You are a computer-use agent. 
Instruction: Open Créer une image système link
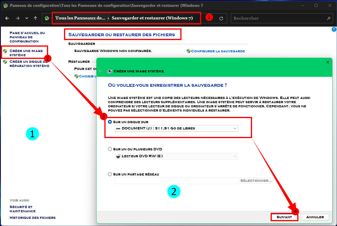coord(26,53)
